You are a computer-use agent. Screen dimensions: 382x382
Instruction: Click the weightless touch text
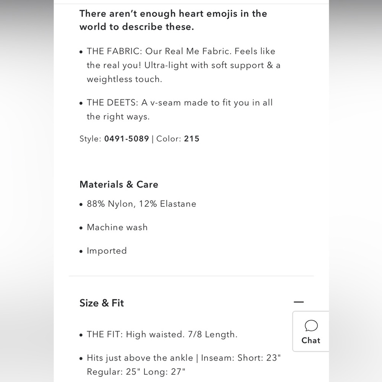124,79
